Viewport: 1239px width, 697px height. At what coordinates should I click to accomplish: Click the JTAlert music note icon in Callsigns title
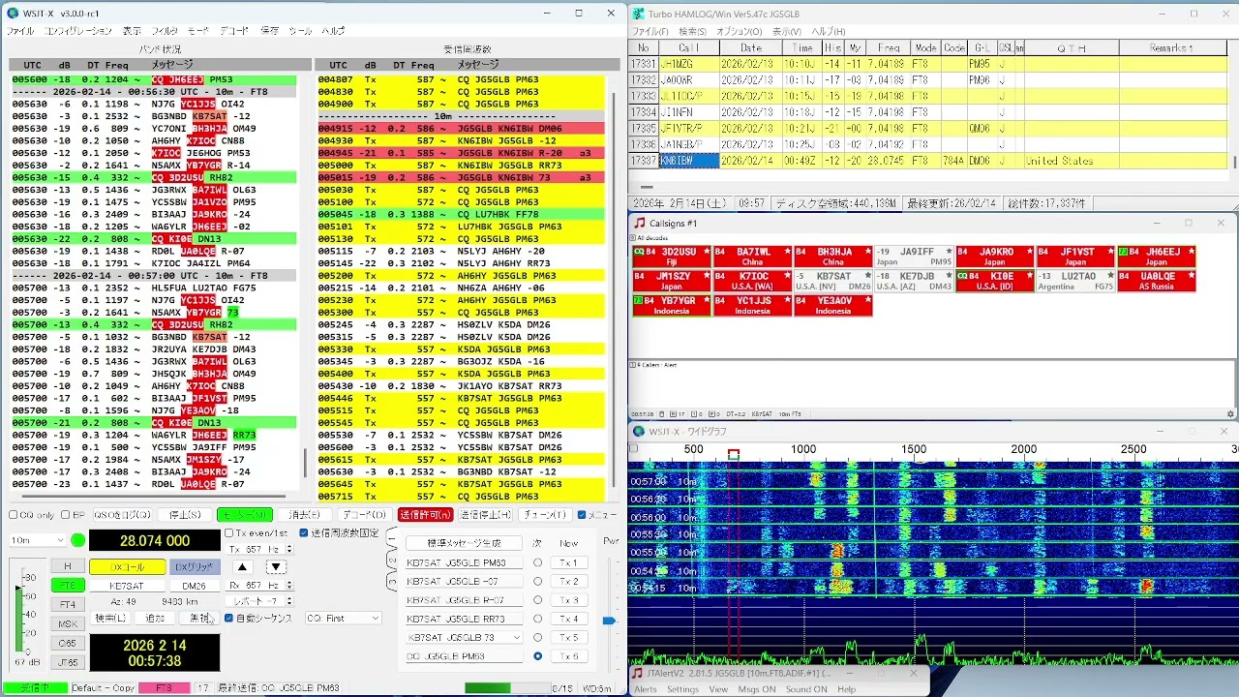click(x=639, y=224)
